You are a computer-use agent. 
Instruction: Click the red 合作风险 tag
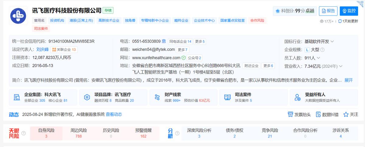coord(257,21)
